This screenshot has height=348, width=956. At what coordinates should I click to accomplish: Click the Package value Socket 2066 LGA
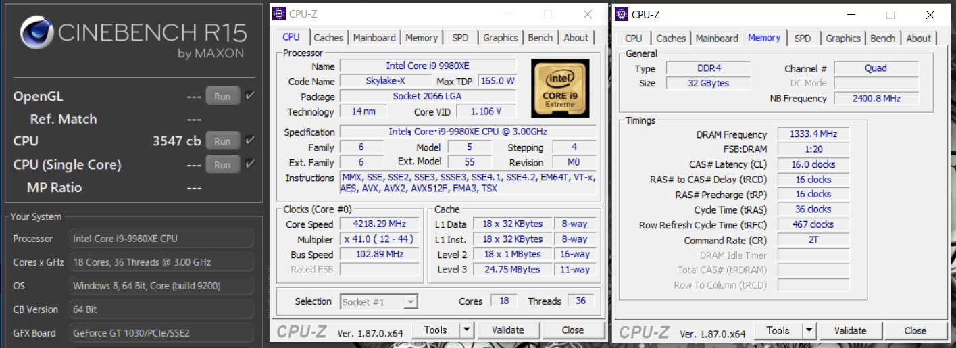428,96
